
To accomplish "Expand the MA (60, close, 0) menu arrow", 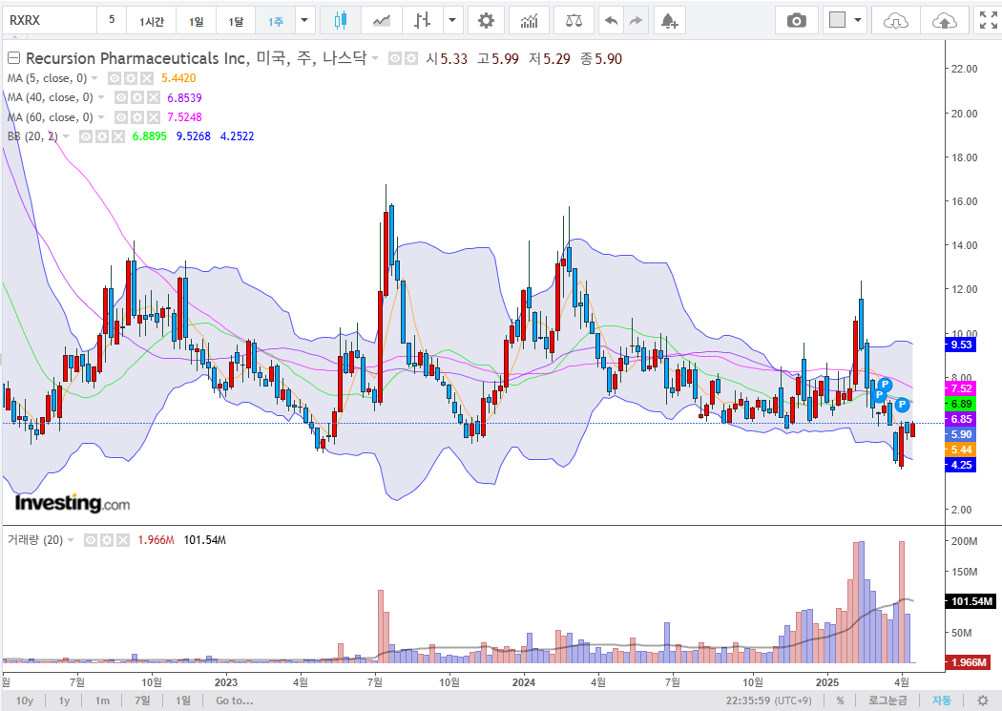I will pyautogui.click(x=101, y=117).
